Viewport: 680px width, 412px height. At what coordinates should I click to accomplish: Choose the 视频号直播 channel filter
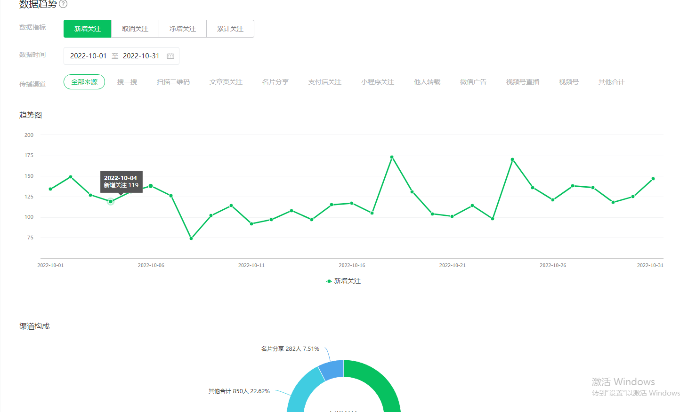point(523,82)
